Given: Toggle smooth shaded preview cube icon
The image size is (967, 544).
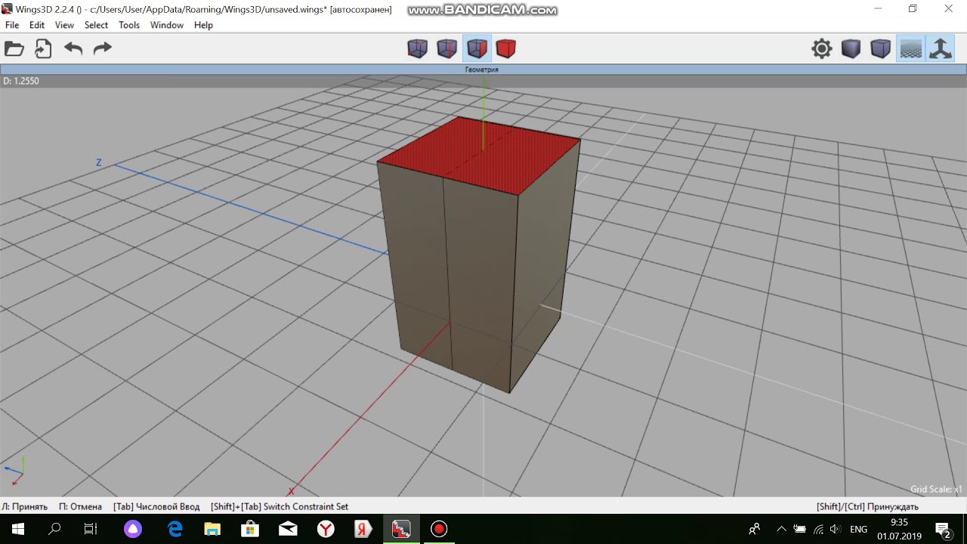Looking at the screenshot, I should pyautogui.click(x=881, y=49).
